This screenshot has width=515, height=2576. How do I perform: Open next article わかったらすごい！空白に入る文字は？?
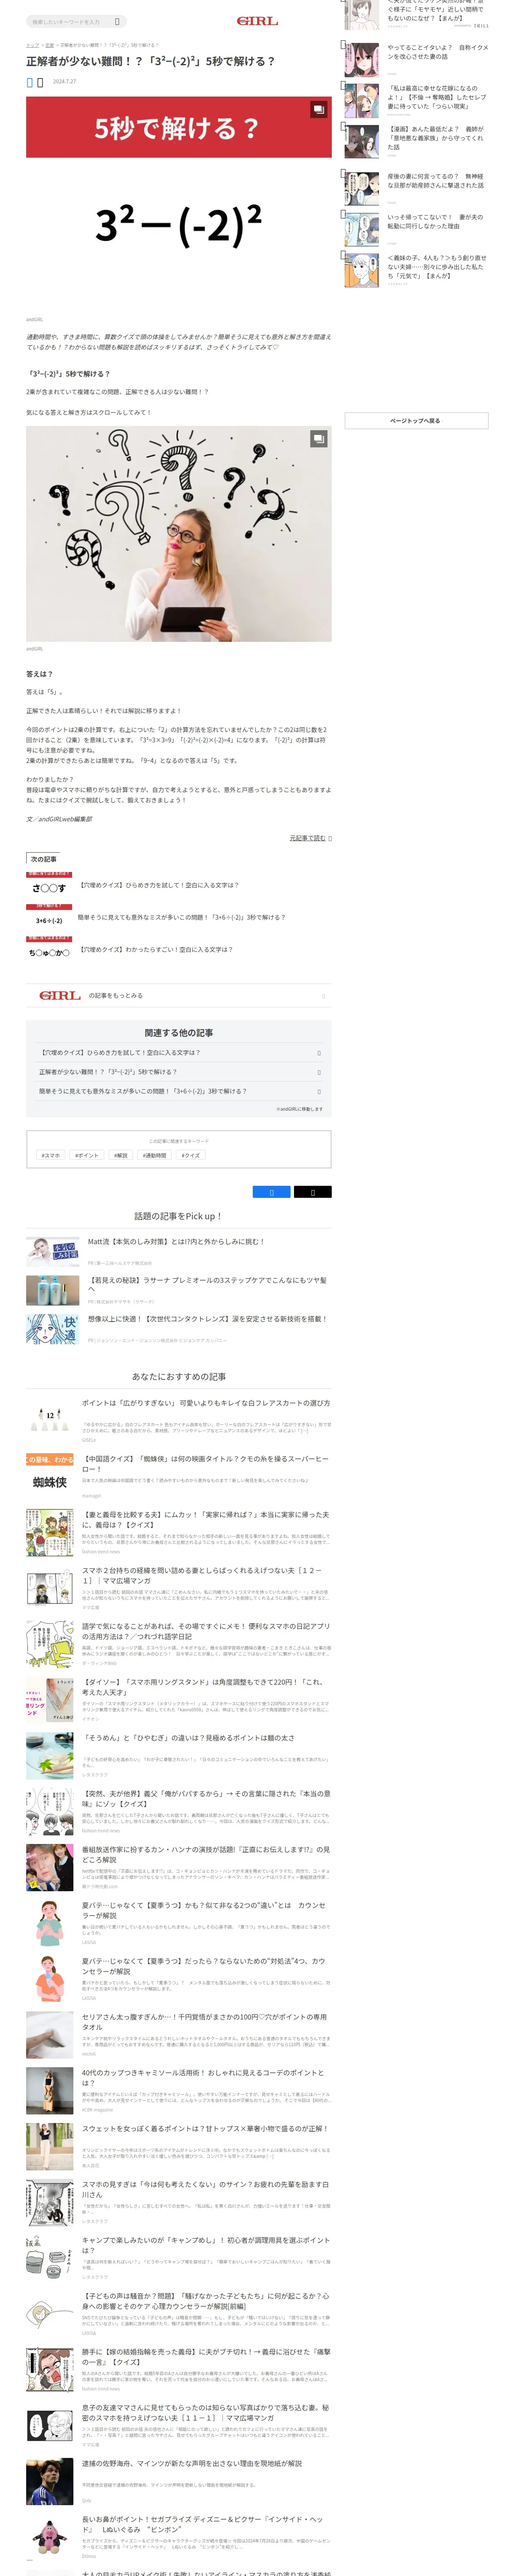coord(155,949)
